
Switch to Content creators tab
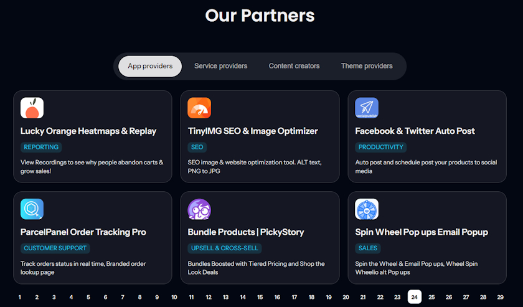click(294, 66)
